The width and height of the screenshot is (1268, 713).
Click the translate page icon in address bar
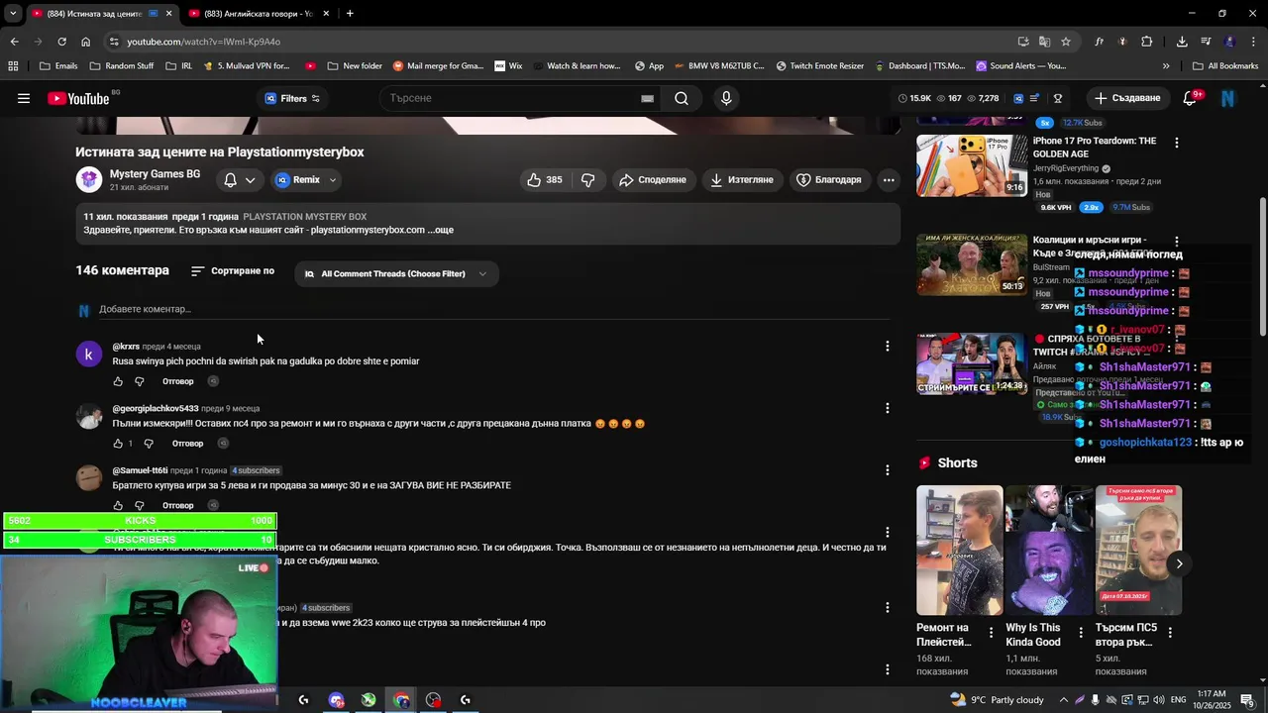tap(1044, 42)
